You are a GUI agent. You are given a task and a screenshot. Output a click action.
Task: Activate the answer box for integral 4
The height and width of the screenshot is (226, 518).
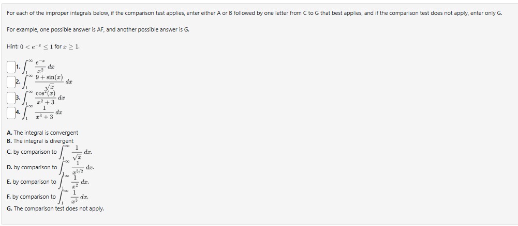click(x=11, y=113)
